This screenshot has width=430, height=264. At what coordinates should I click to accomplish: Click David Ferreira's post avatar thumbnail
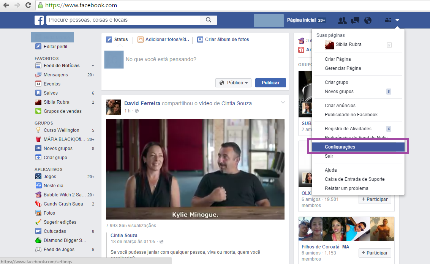(x=114, y=107)
